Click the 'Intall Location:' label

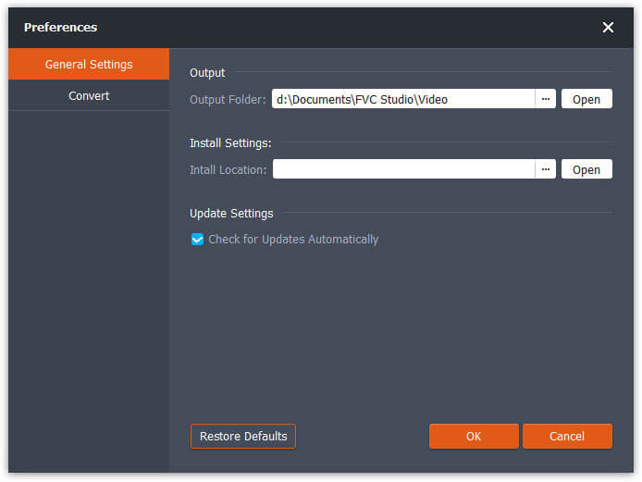pyautogui.click(x=228, y=170)
